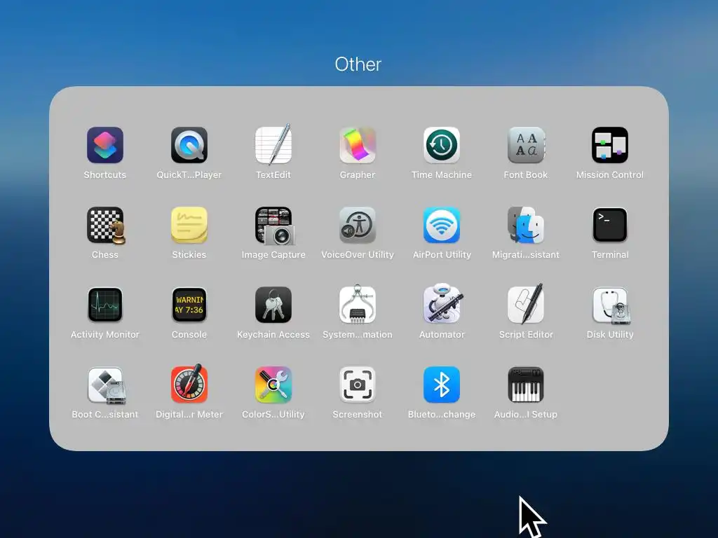Open VoiceOver Utility
Image resolution: width=718 pixels, height=538 pixels.
358,225
